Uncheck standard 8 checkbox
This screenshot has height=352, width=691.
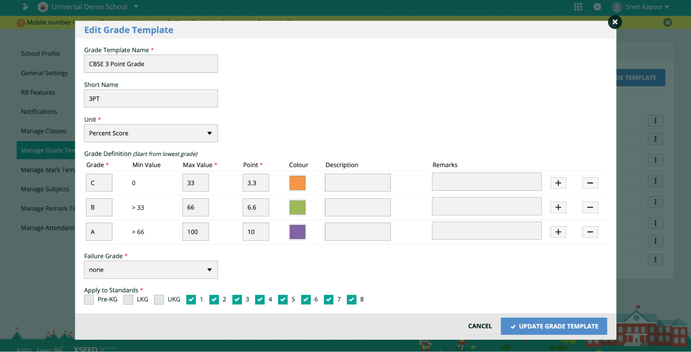(x=352, y=300)
